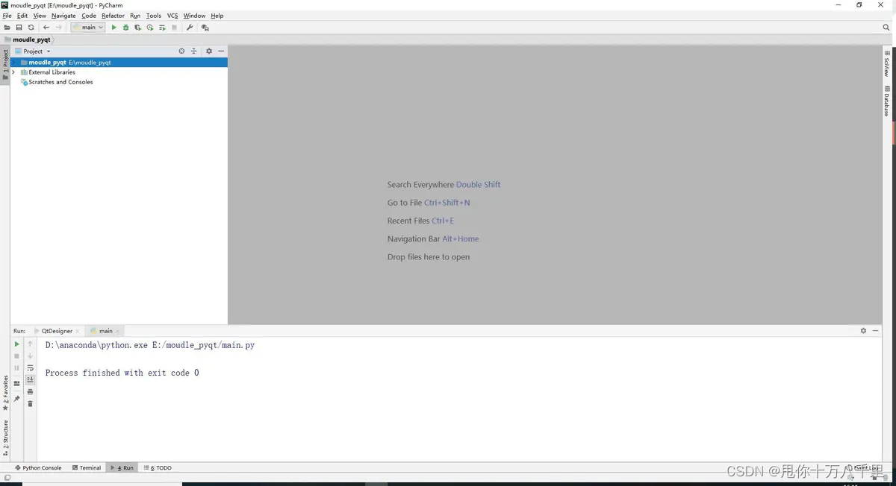Screen dimensions: 896x486
Task: Select External Libraries tree row
Action: point(119,72)
